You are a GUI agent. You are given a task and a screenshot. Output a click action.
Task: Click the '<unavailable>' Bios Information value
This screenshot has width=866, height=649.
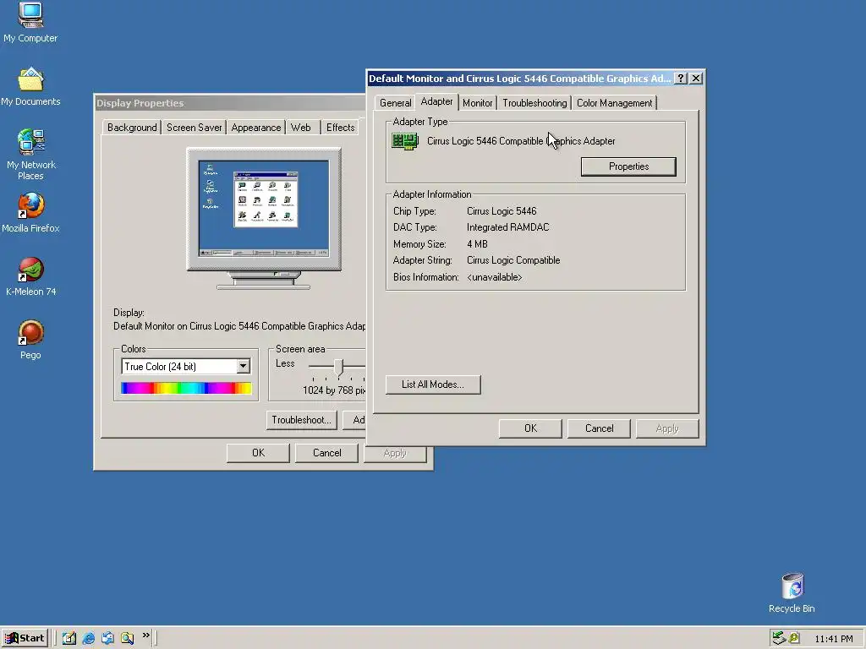coord(494,277)
